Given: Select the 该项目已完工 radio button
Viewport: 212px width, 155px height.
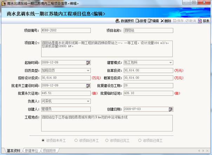Looking at the screenshot, I should click(x=107, y=140).
